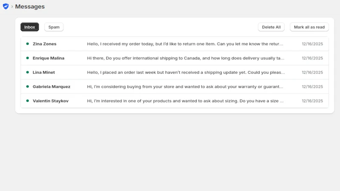Open Valentin Staykov's sizing question
Viewport: 340px width, 191px height.
point(175,101)
